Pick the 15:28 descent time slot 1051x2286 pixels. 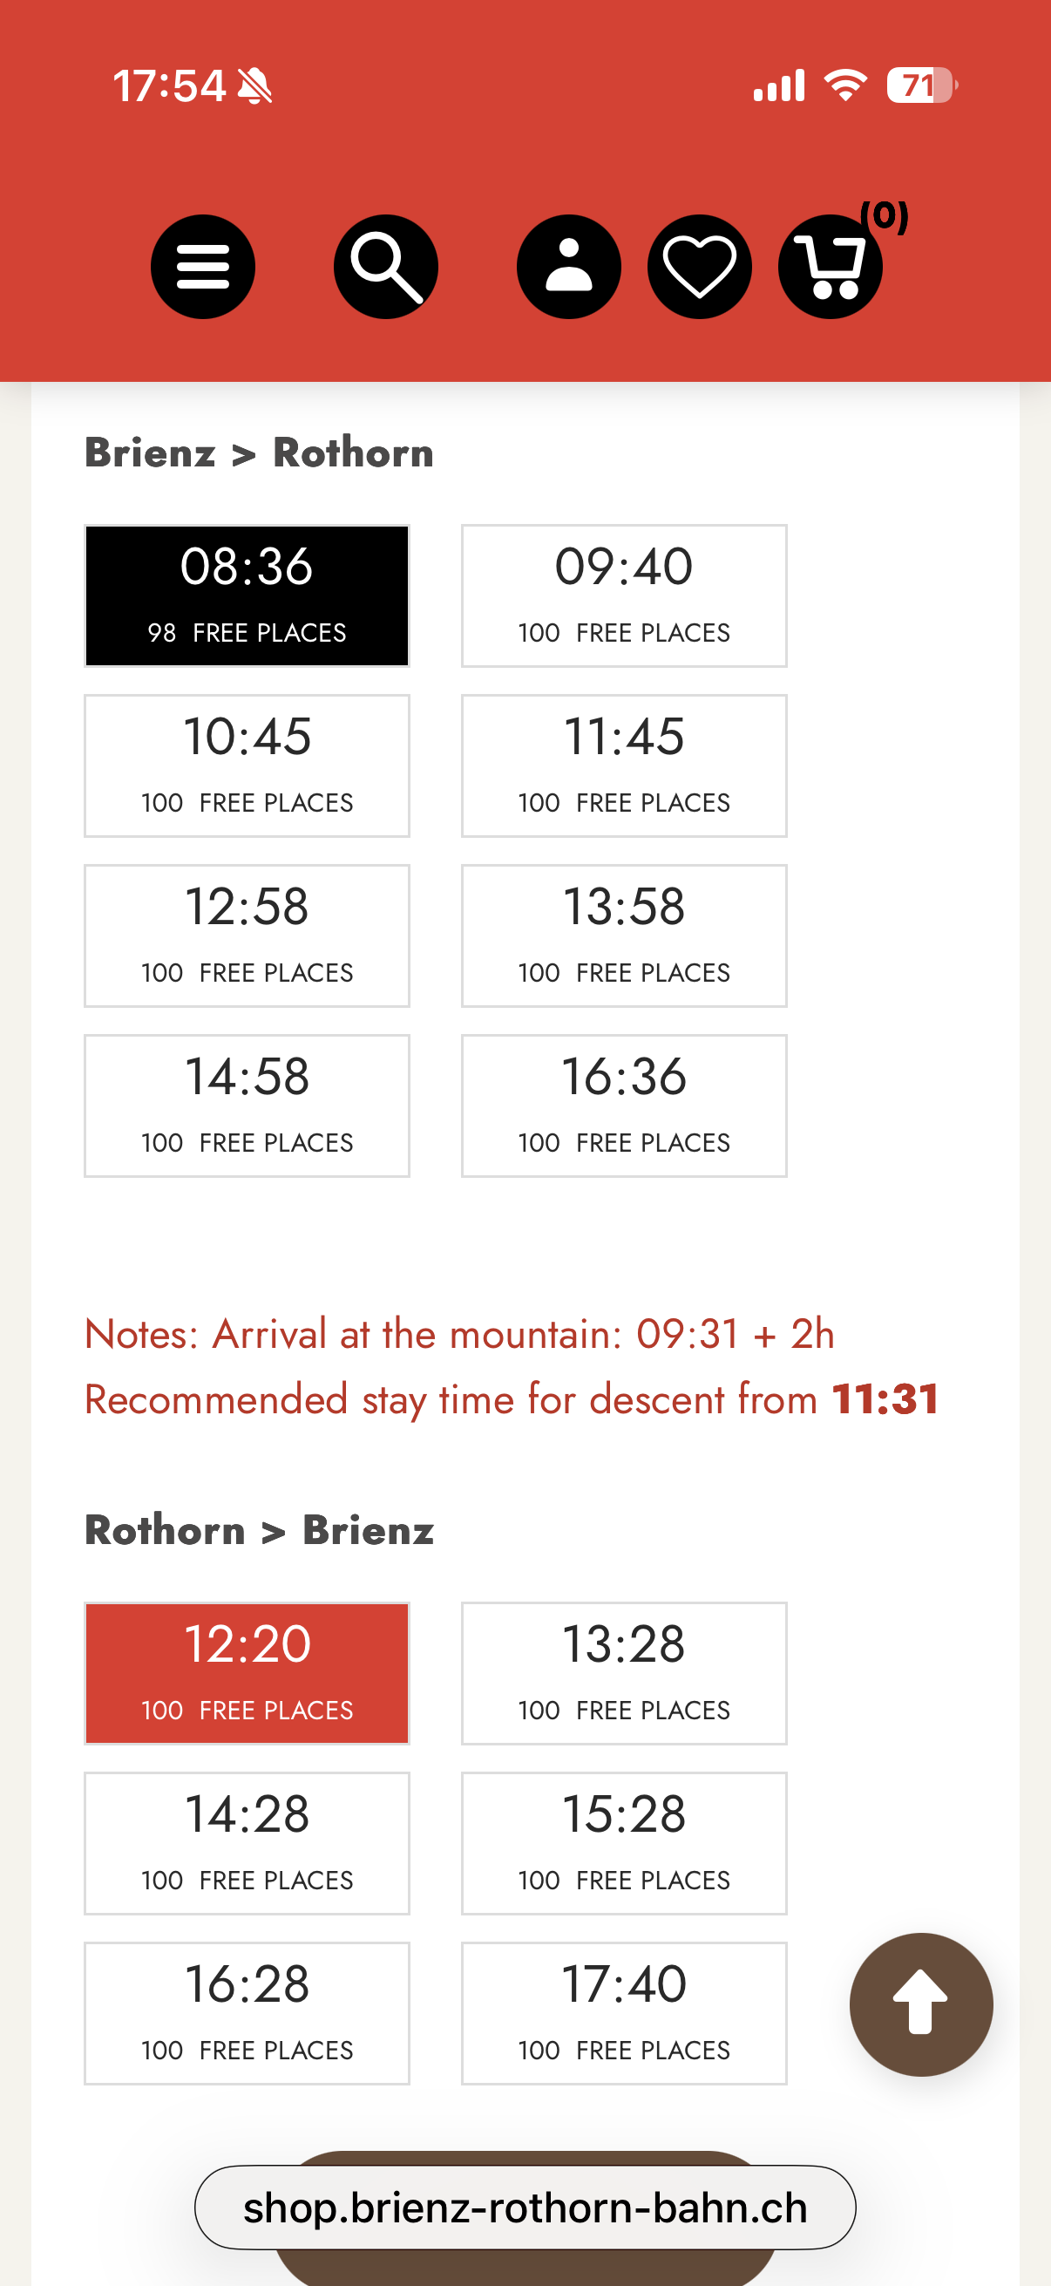(623, 1843)
